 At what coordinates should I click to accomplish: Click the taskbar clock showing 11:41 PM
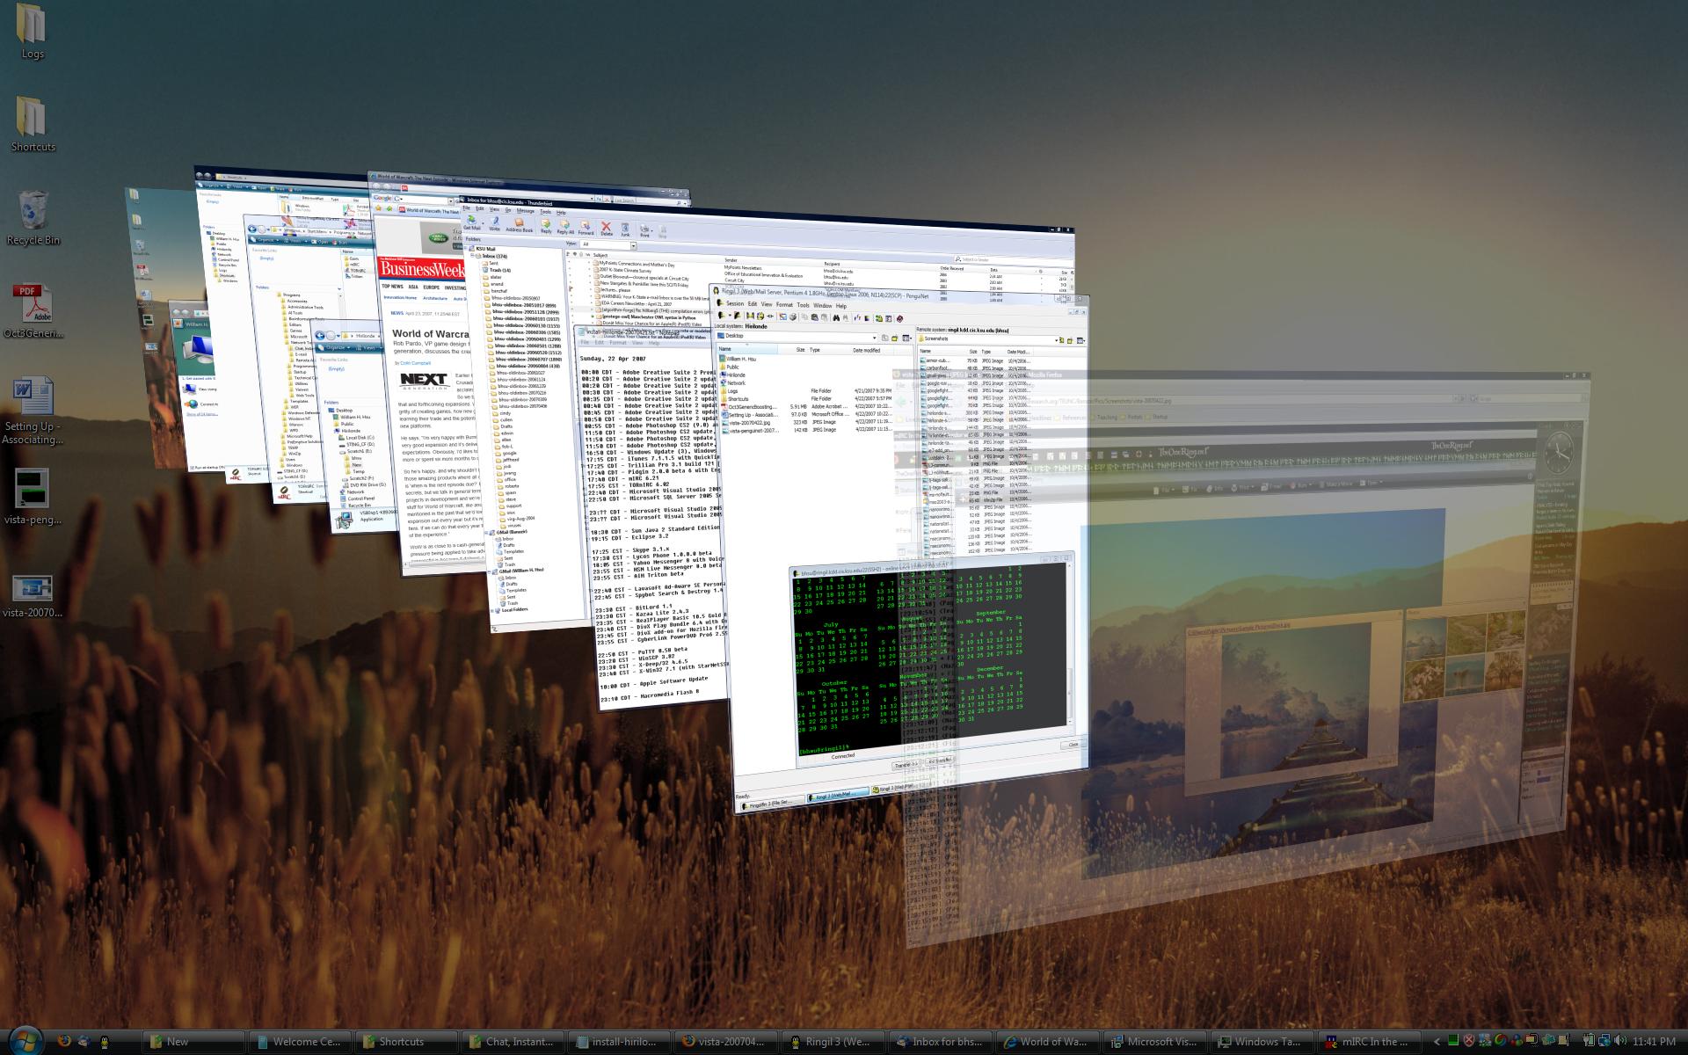tap(1654, 1041)
